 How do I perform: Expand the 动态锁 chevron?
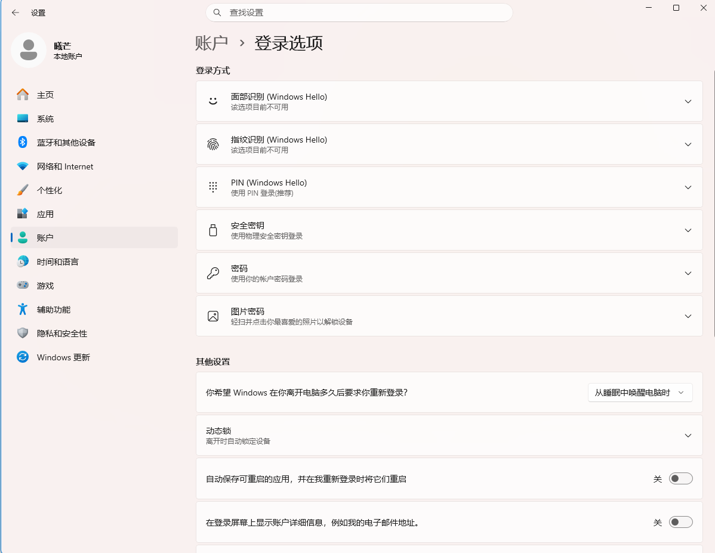(x=688, y=435)
